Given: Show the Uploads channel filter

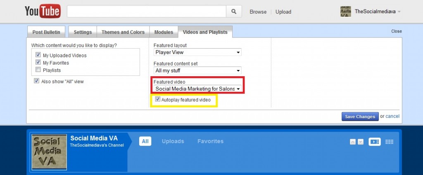Looking at the screenshot, I should coord(173,141).
